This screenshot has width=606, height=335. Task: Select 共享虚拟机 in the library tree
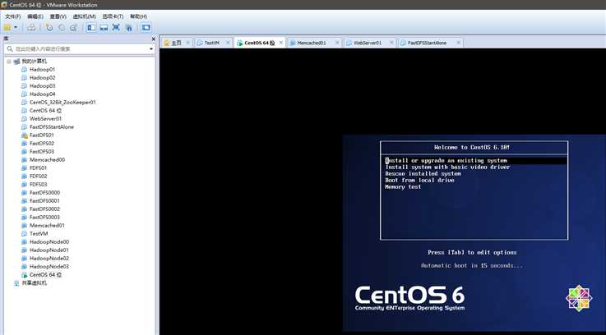[34, 283]
